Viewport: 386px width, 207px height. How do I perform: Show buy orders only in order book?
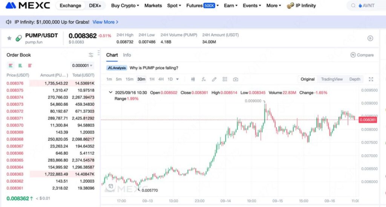pyautogui.click(x=20, y=65)
